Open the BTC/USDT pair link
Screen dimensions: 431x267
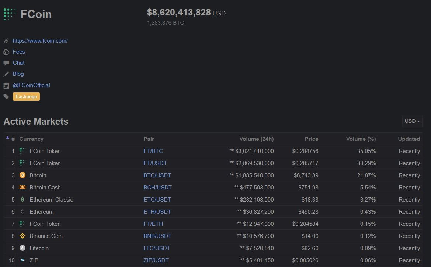157,175
